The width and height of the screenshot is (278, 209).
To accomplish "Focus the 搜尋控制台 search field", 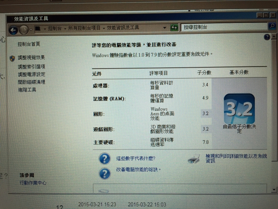I will 224,27.
